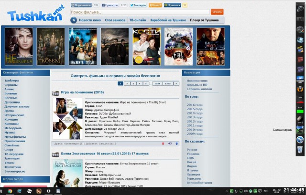Click the volume speaker icon in the tray
Screen dimensions: 306x195
coord(246,191)
